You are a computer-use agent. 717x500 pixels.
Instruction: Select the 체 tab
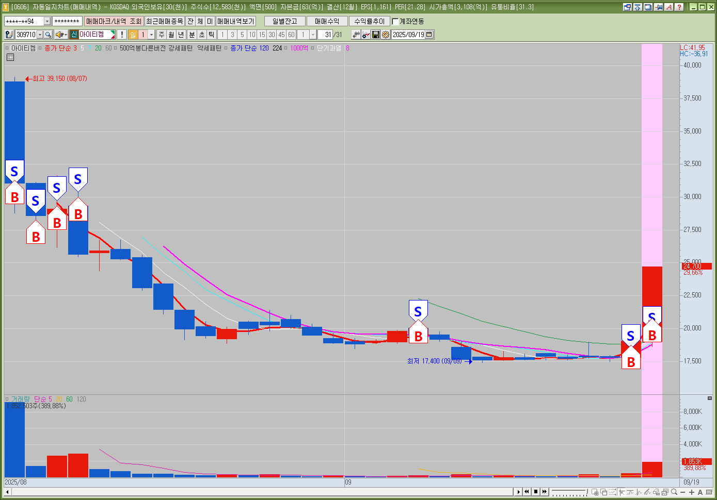[200, 21]
